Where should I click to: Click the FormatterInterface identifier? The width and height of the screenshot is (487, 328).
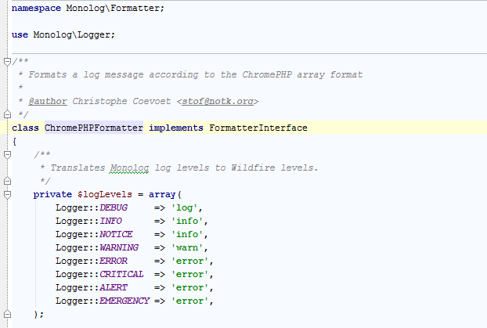tap(258, 128)
